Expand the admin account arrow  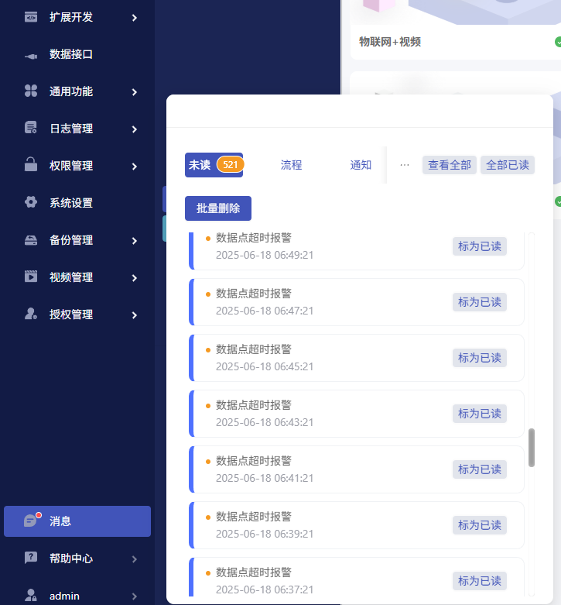point(134,596)
